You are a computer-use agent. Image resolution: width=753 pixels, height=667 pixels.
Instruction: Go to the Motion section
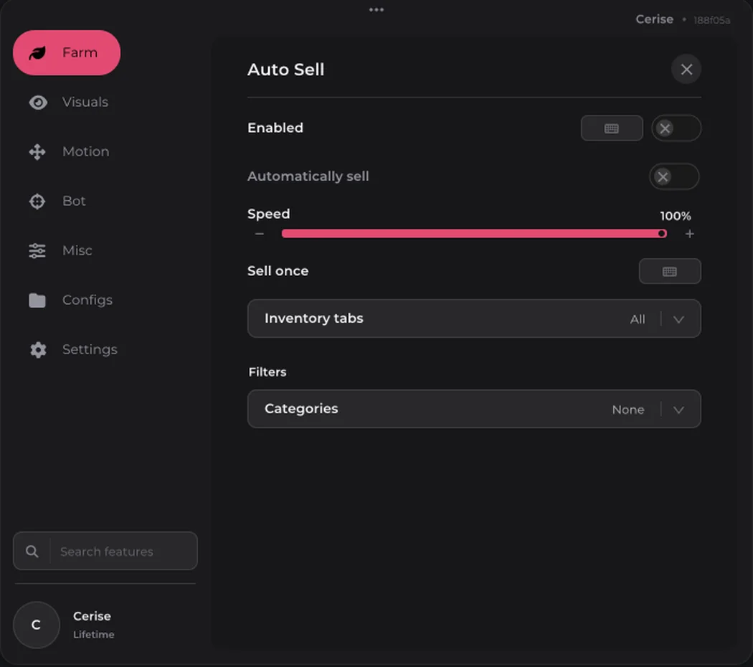pos(69,152)
